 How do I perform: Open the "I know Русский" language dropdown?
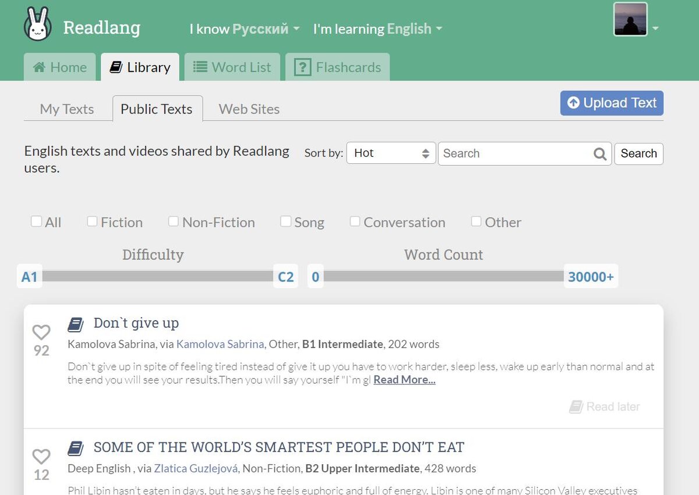245,29
